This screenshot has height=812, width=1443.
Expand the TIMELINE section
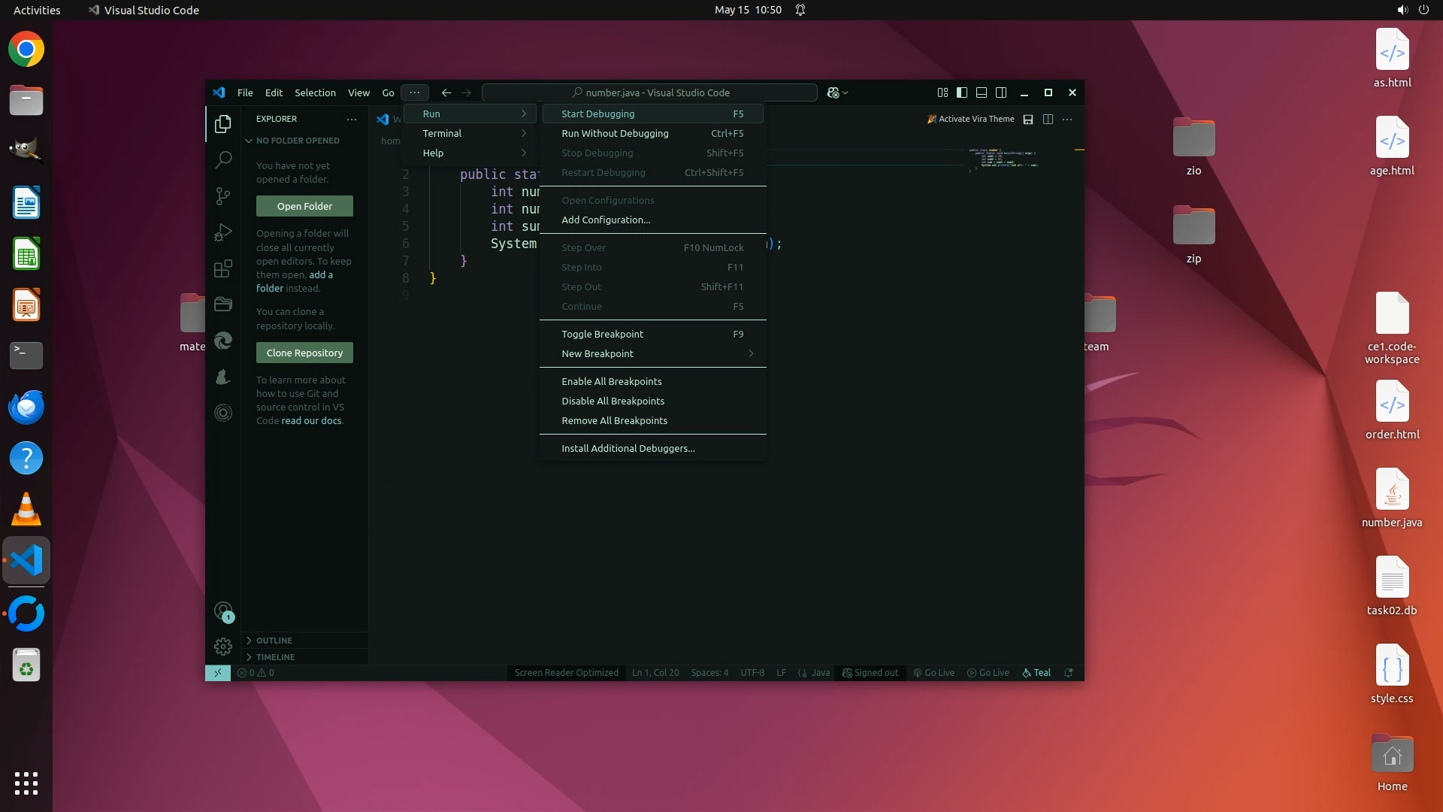click(275, 657)
